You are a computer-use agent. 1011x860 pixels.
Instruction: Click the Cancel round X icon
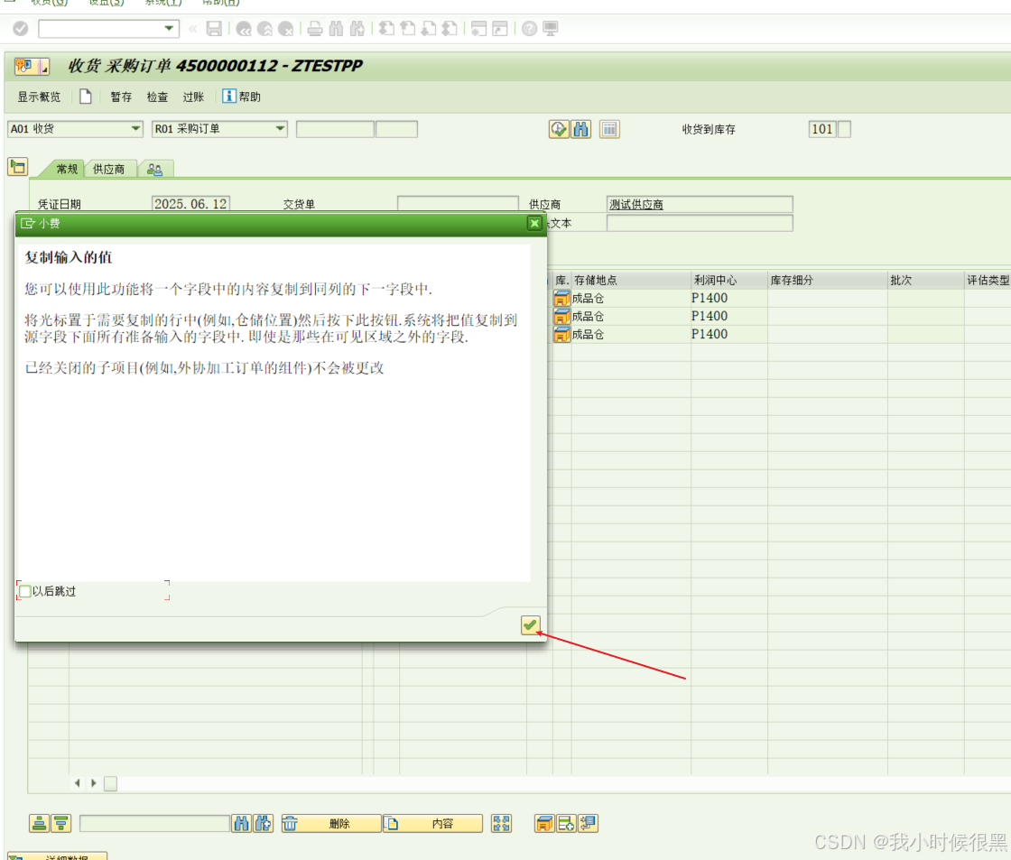285,28
